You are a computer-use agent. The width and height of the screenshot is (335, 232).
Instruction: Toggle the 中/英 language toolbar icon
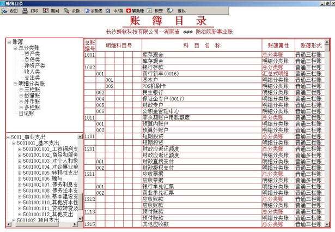(108, 11)
